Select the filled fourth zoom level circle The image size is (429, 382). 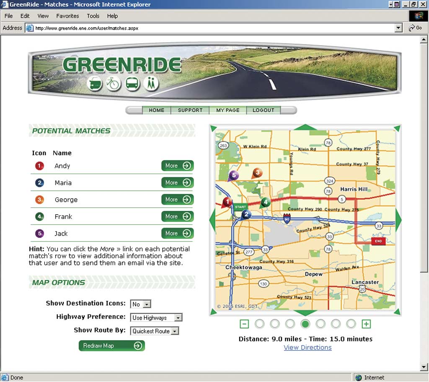point(305,324)
